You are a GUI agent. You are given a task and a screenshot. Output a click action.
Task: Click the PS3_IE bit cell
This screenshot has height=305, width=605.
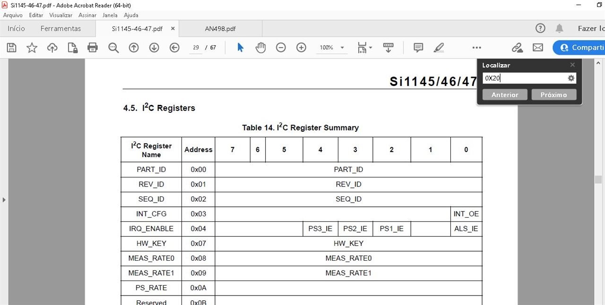click(320, 229)
